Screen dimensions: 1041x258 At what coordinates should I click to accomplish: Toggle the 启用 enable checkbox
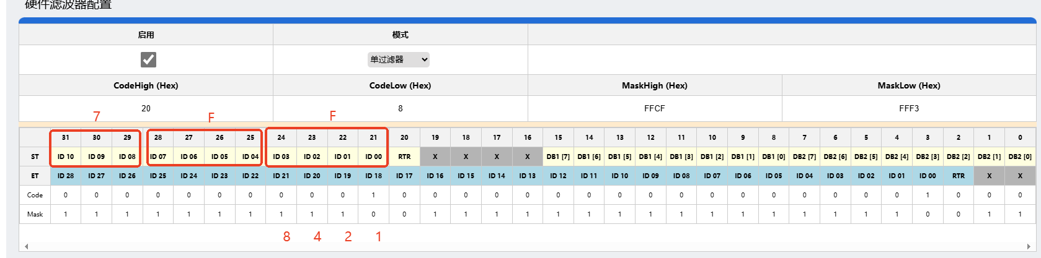pyautogui.click(x=148, y=59)
